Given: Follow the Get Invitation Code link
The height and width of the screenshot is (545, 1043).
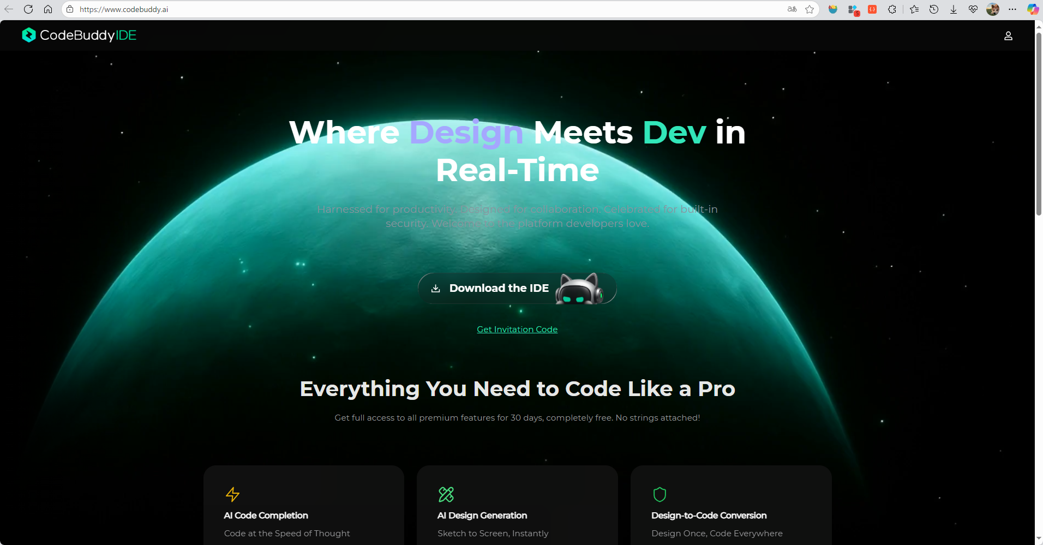Looking at the screenshot, I should (x=517, y=330).
